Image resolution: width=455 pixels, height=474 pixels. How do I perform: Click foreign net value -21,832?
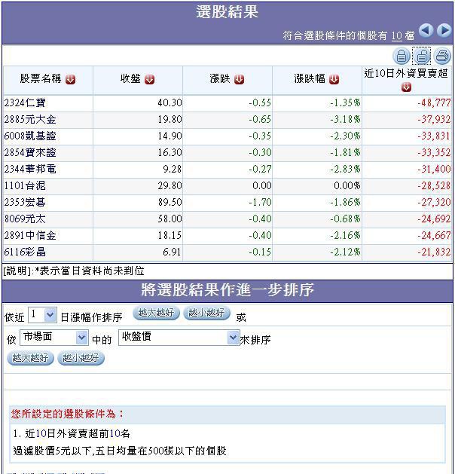point(434,252)
